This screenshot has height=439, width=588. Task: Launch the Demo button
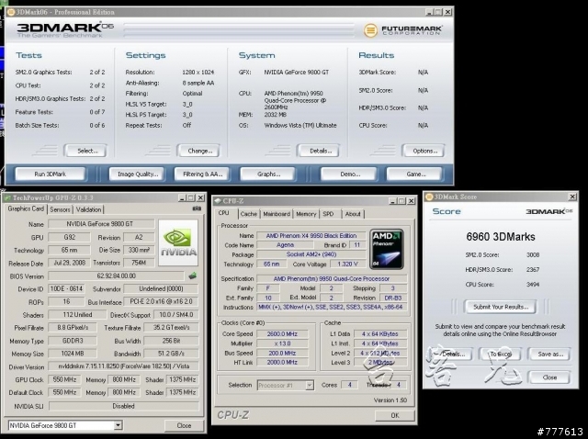pos(349,174)
